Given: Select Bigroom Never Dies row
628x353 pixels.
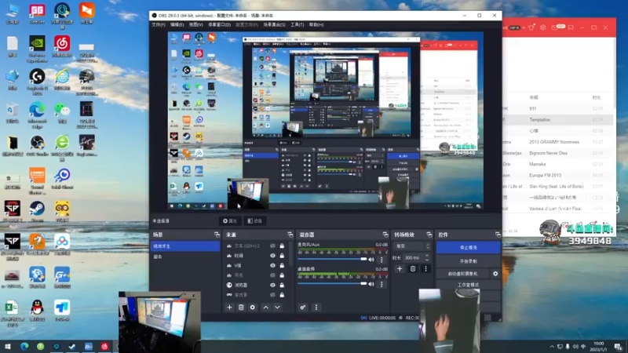Looking at the screenshot, I should pos(558,153).
